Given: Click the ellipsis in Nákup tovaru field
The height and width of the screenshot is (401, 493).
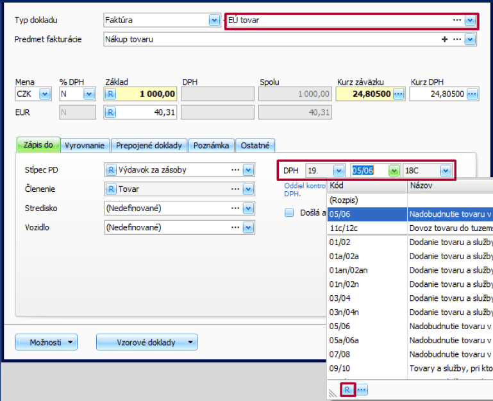Looking at the screenshot, I should click(457, 39).
